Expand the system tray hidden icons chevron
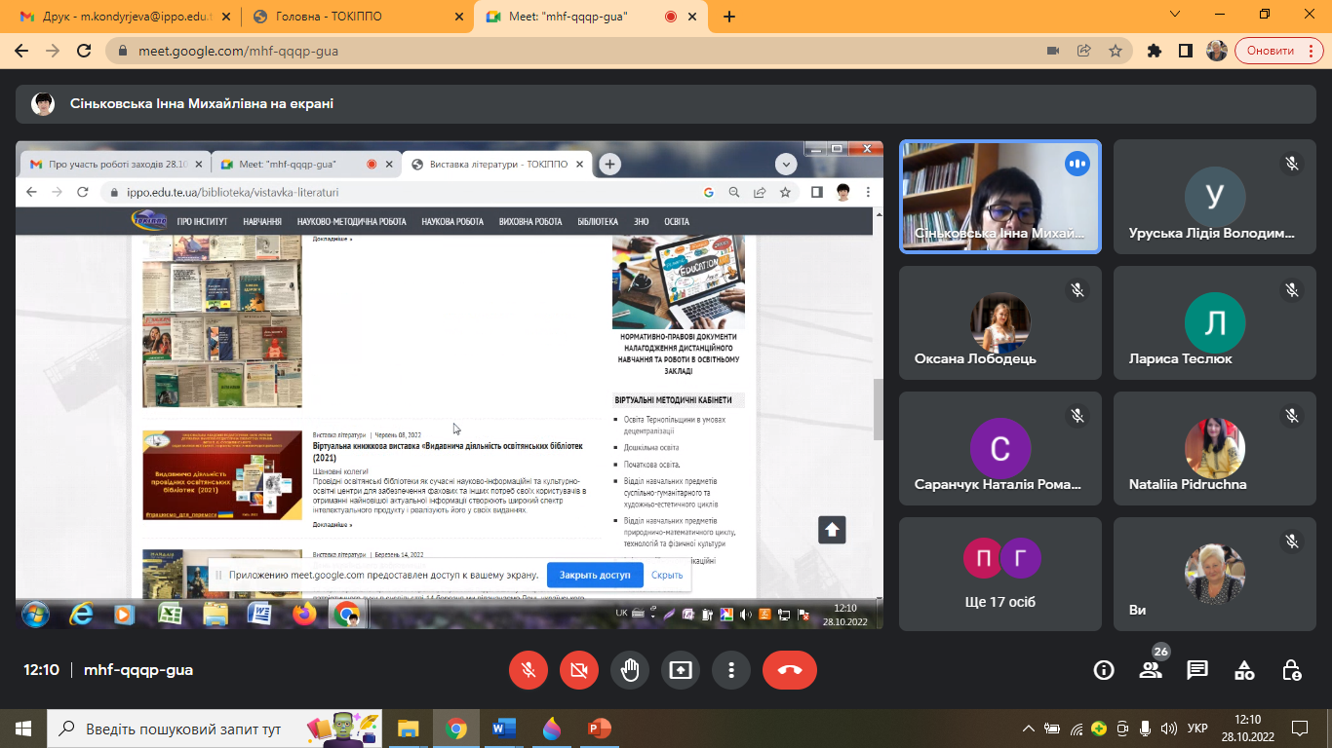1332x748 pixels. click(x=1028, y=729)
